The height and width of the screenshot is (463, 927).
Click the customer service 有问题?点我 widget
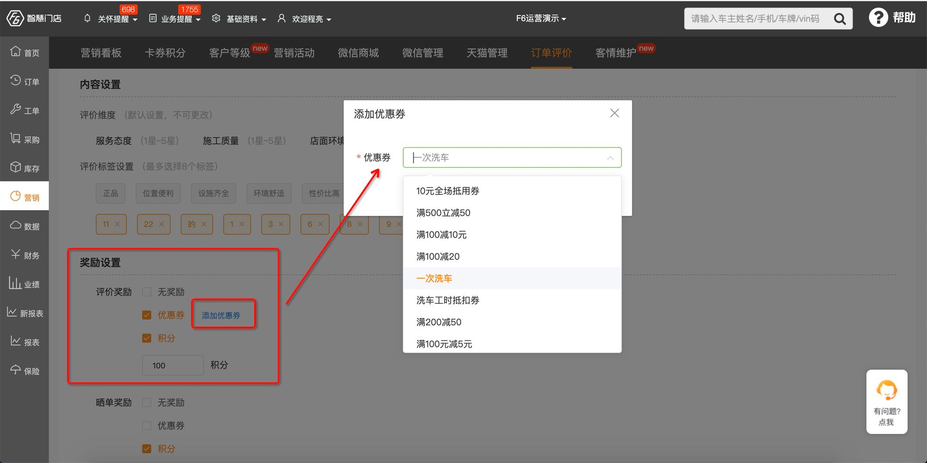point(886,401)
